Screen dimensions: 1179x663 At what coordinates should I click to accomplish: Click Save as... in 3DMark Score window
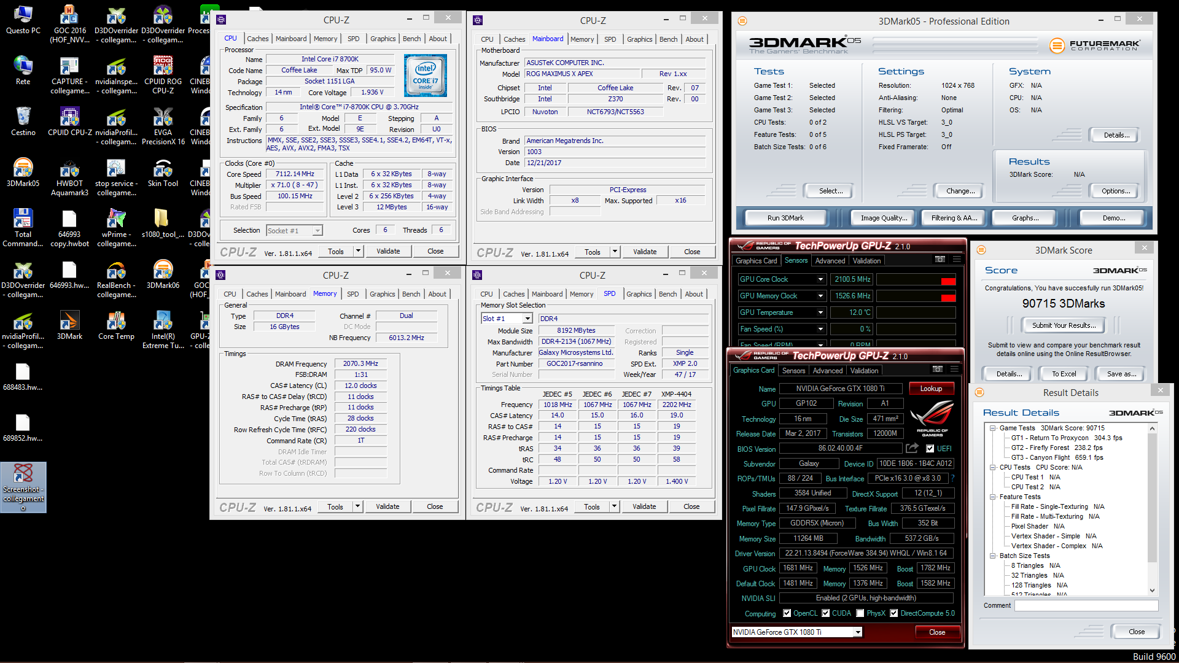[1121, 374]
